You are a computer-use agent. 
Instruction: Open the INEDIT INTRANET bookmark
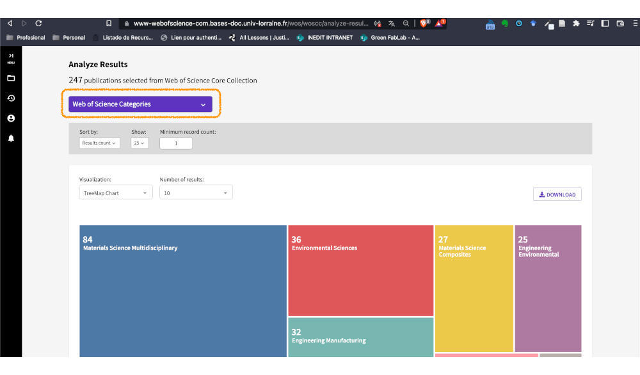[325, 38]
